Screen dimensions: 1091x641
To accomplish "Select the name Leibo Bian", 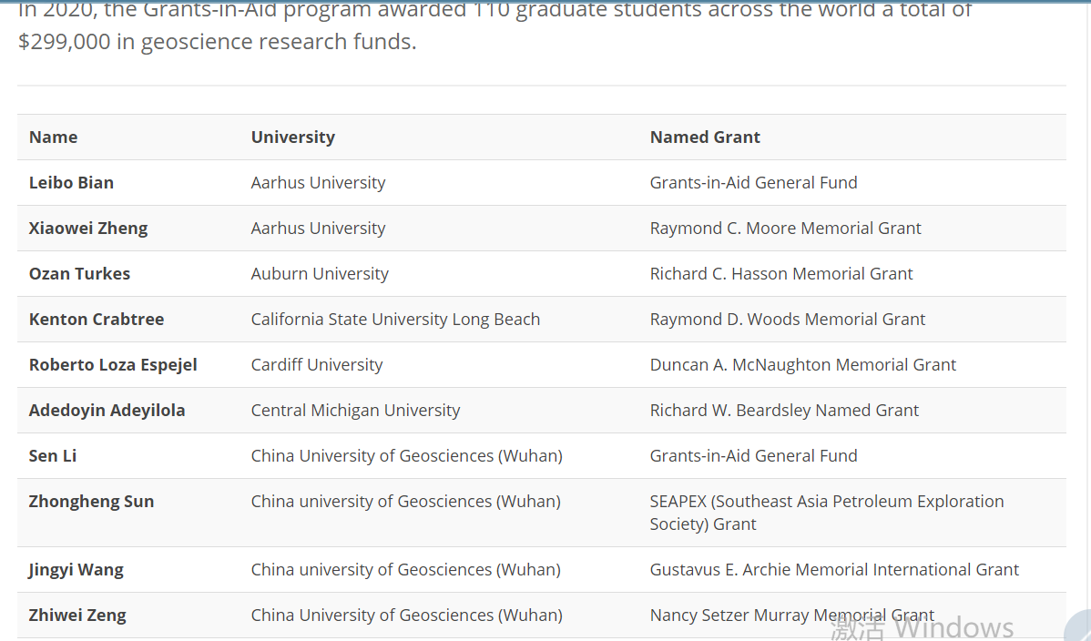I will pos(71,183).
